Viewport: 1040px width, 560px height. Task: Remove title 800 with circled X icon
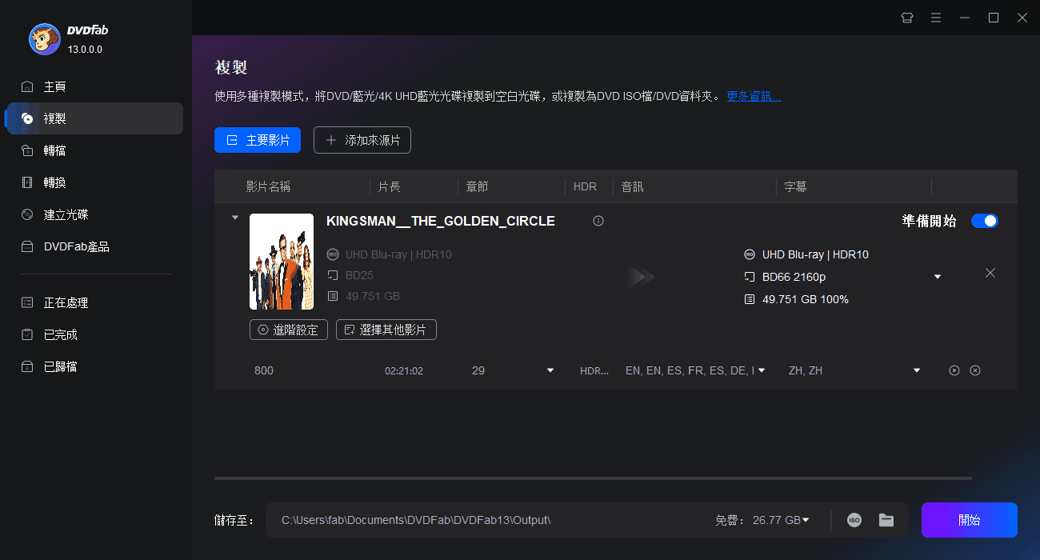click(x=975, y=370)
